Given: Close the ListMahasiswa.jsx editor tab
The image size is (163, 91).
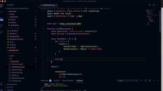Looking at the screenshot, I should tap(57, 5).
